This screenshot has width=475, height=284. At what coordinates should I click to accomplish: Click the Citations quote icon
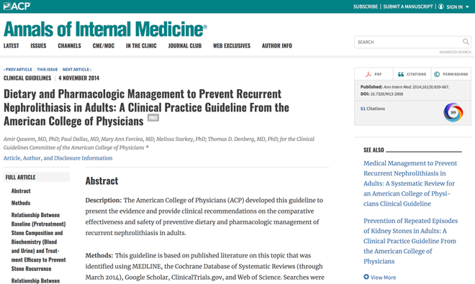(x=401, y=74)
